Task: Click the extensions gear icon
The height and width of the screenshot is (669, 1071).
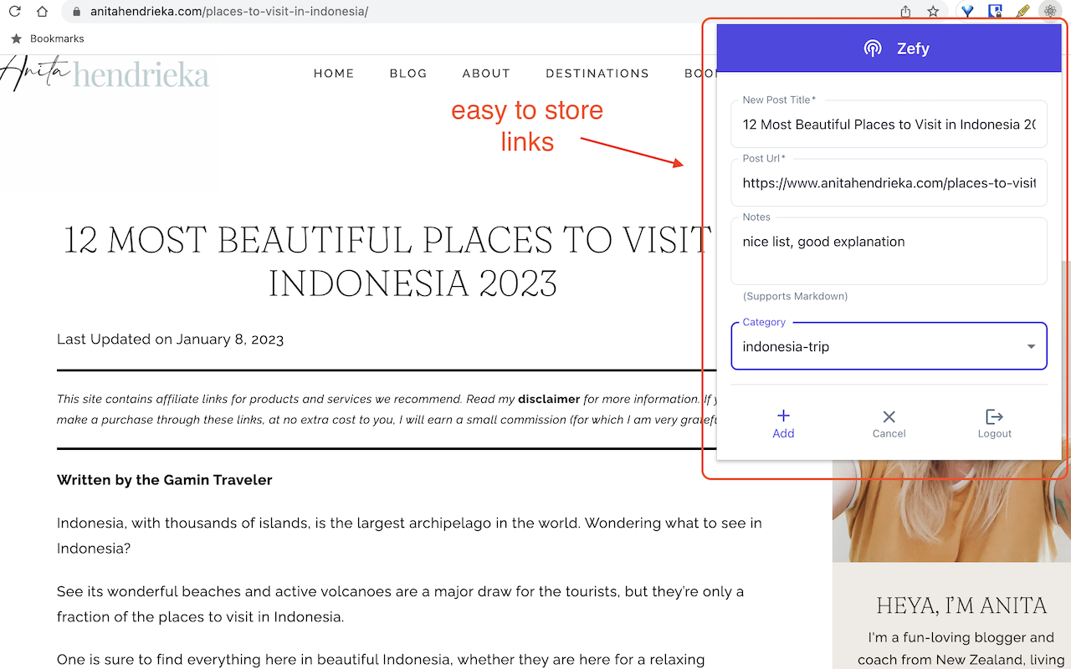Action: click(x=1049, y=12)
